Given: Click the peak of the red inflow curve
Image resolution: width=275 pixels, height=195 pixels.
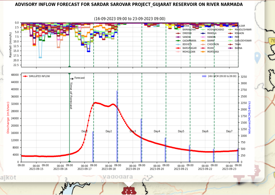Looking at the screenshot, I should click(95, 102).
